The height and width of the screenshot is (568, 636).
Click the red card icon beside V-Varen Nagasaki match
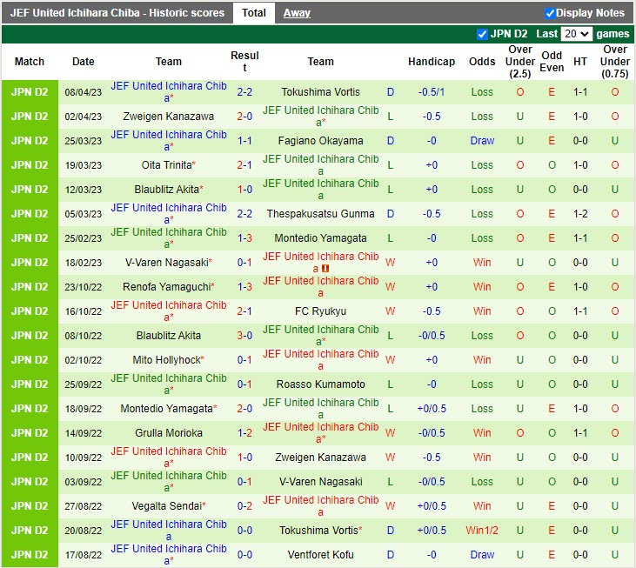tap(325, 269)
